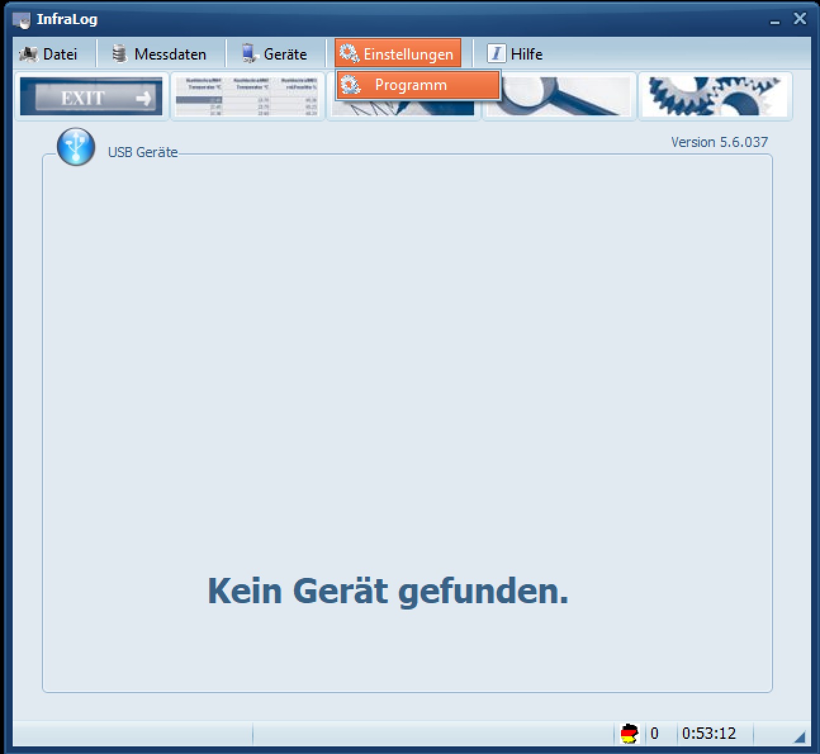Viewport: 820px width, 754px height.
Task: Grab the resize grip in the status bar corner
Action: (799, 736)
